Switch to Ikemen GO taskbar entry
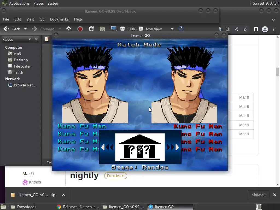This screenshot has height=210, width=280. [x=170, y=207]
